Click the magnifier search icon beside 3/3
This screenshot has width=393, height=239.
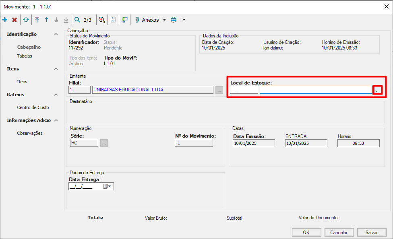[77, 20]
